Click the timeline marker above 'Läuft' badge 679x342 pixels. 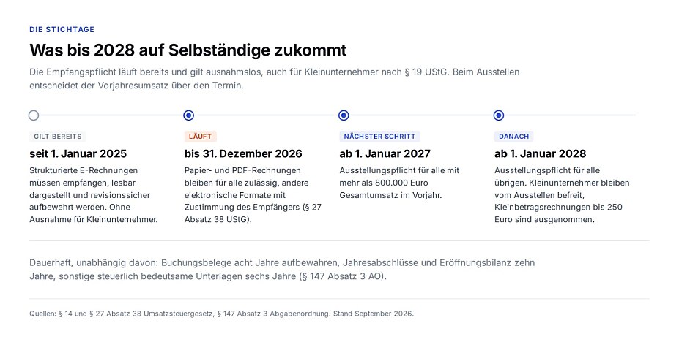pos(189,115)
